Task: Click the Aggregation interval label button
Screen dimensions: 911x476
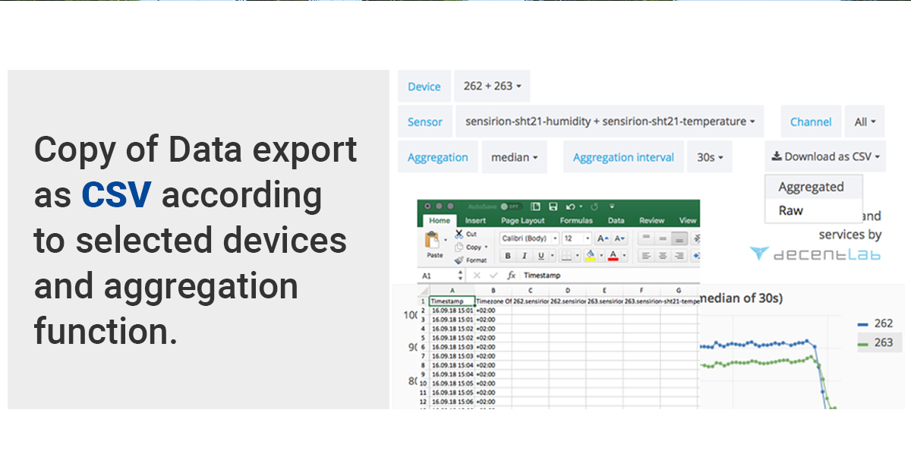Action: [x=623, y=157]
